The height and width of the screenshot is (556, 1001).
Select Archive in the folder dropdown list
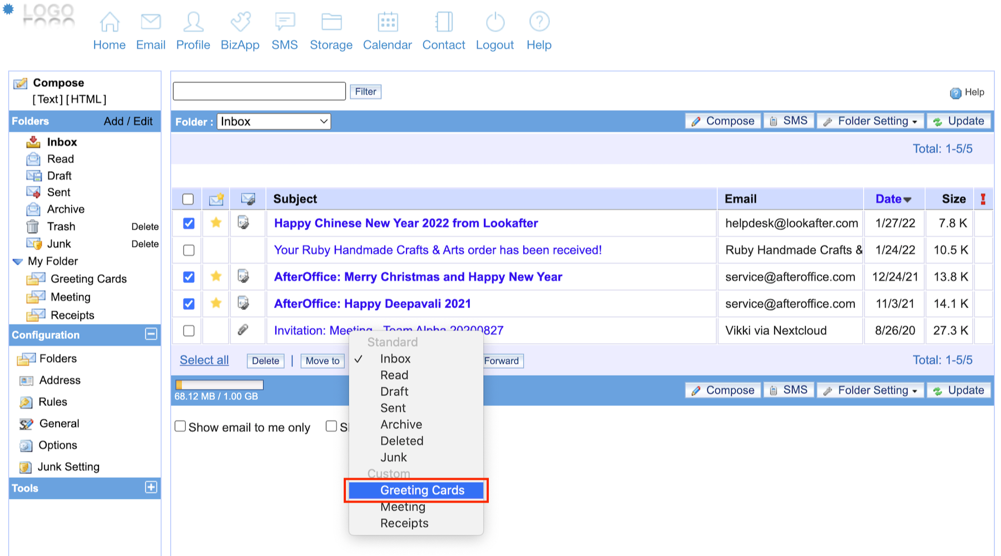click(x=401, y=425)
